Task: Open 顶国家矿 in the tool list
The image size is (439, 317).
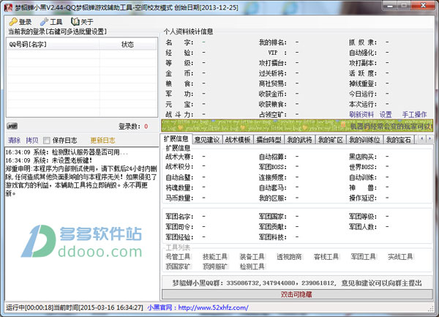Action: pyautogui.click(x=178, y=266)
